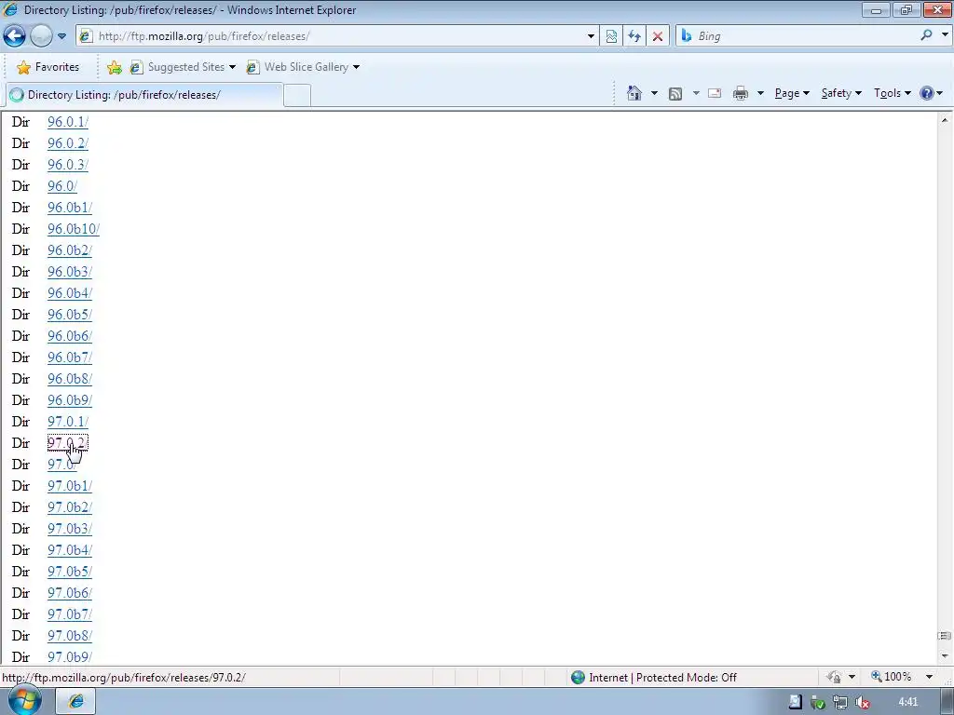Screen dimensions: 954x715
Task: Open the Suggested Sites favorites item
Action: [183, 67]
